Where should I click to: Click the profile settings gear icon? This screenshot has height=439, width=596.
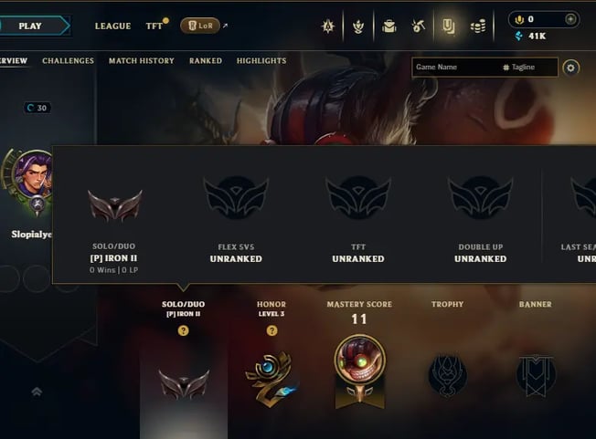tap(570, 68)
